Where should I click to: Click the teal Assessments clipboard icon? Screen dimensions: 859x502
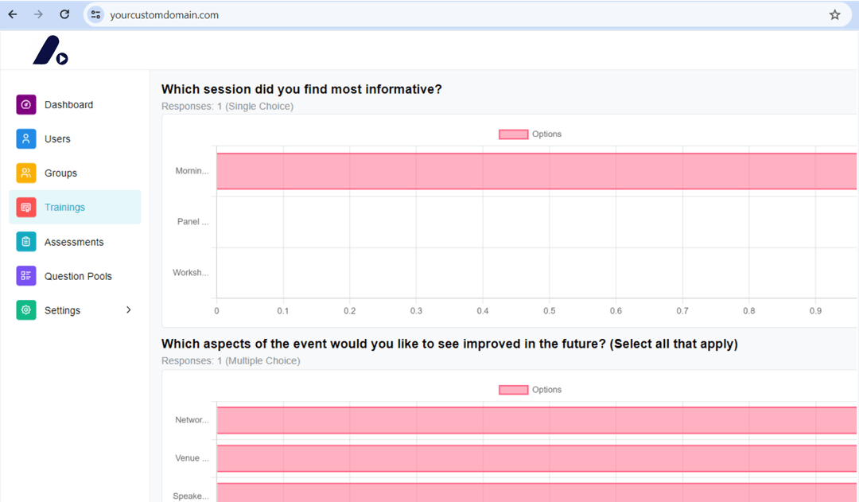(26, 242)
